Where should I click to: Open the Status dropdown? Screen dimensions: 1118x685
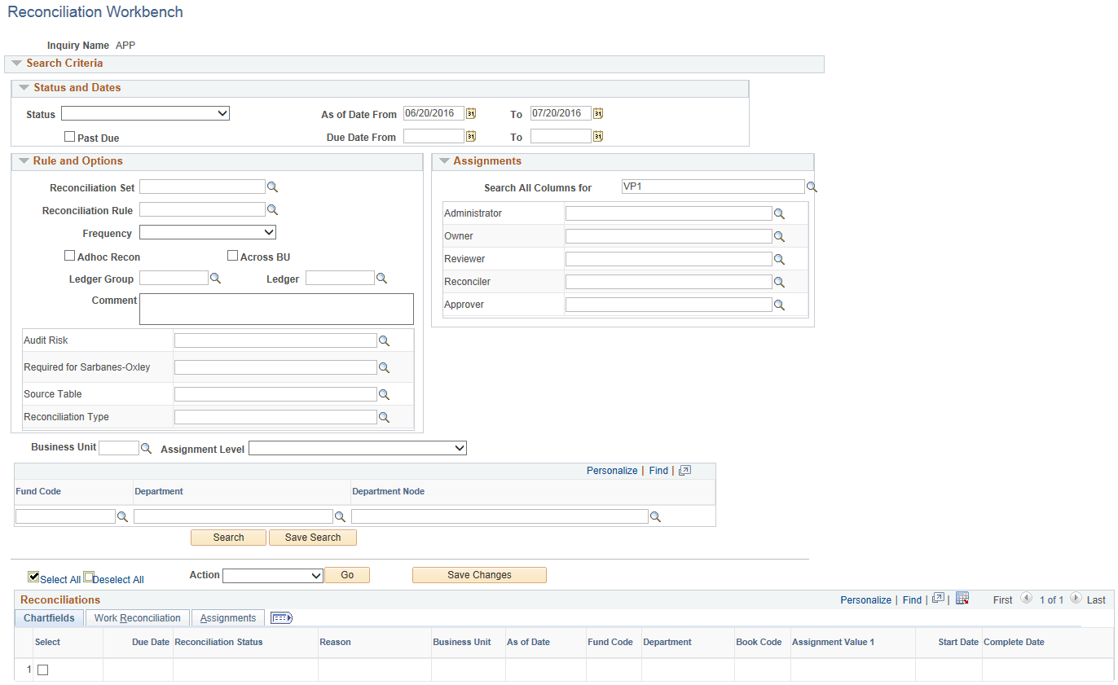(x=145, y=113)
